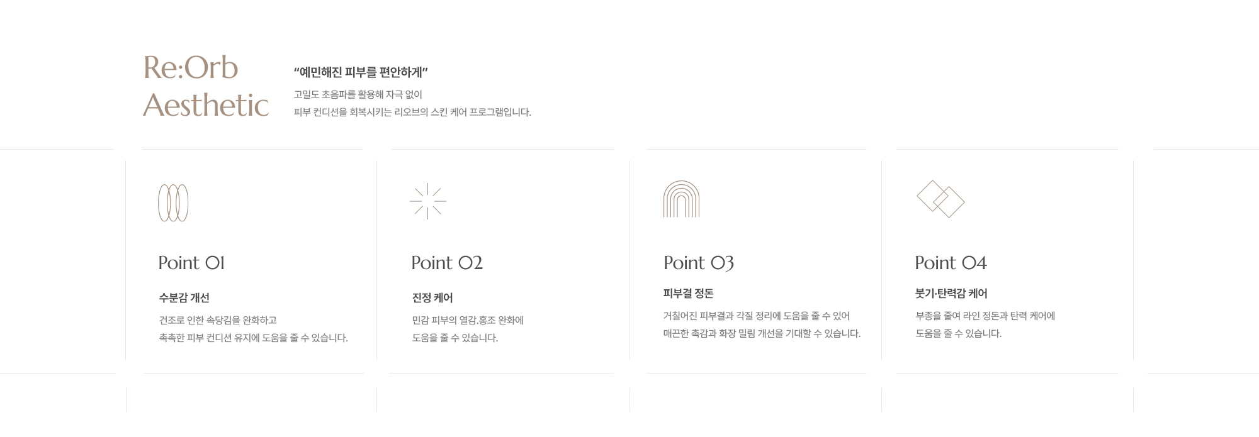Click the description starting 민감 피부의 열감
The height and width of the screenshot is (437, 1259).
pyautogui.click(x=468, y=329)
